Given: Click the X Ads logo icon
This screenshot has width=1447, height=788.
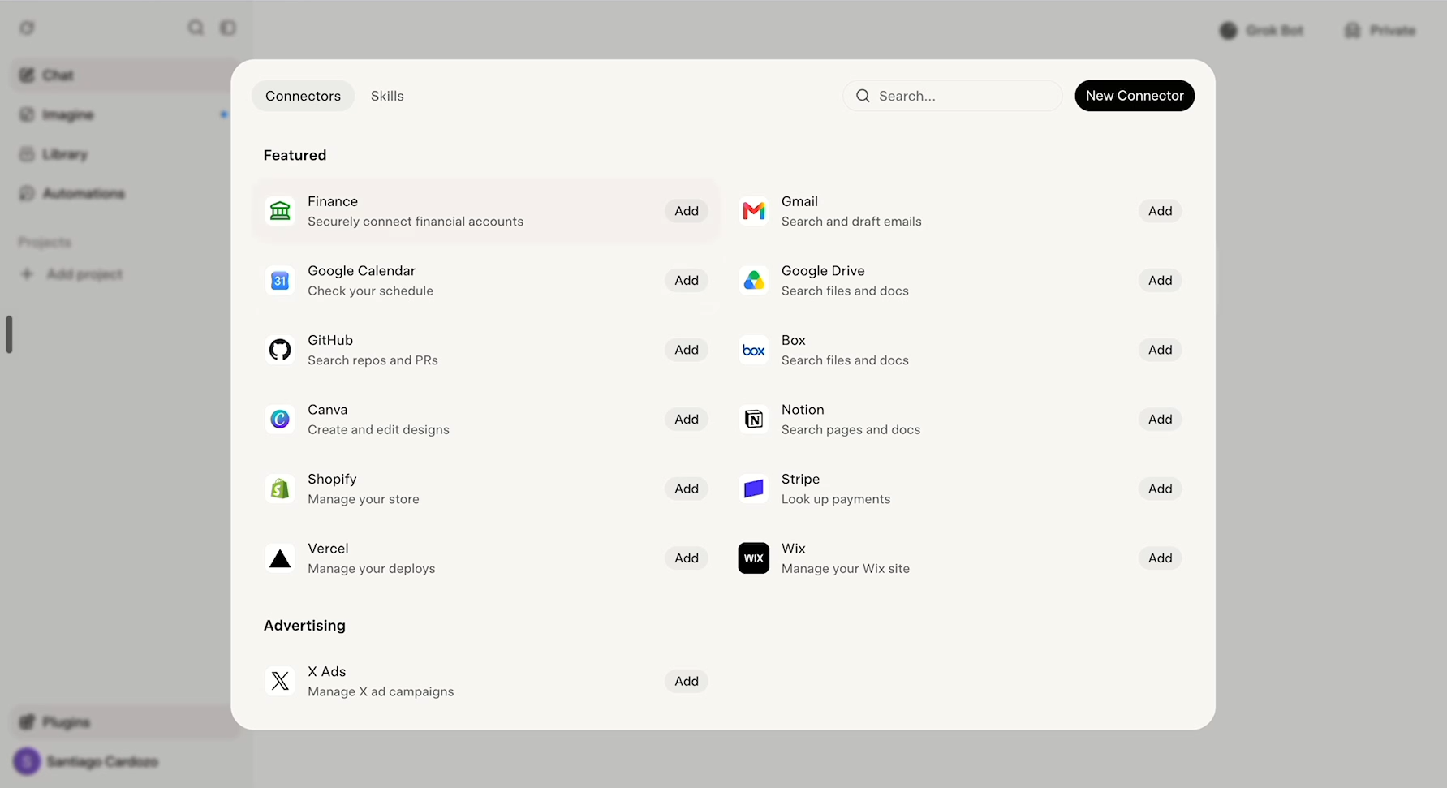Looking at the screenshot, I should coord(280,682).
